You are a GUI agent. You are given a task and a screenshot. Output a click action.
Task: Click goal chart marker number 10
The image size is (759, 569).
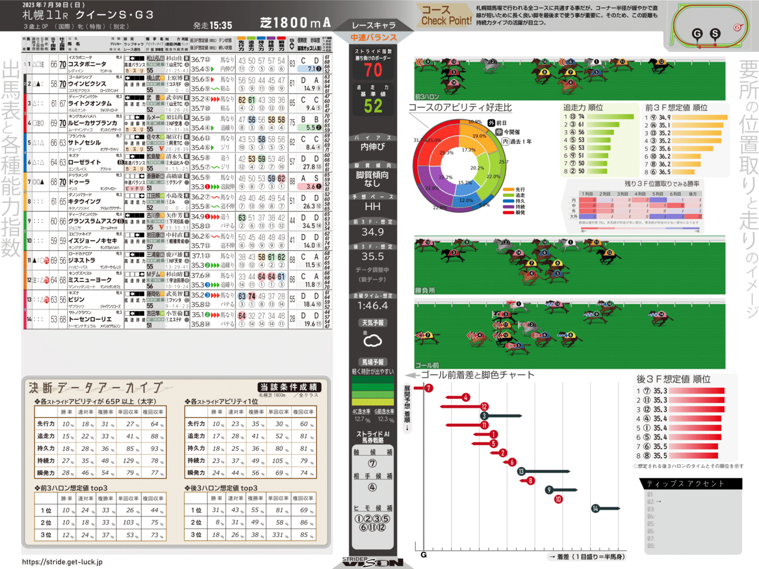pos(558,499)
